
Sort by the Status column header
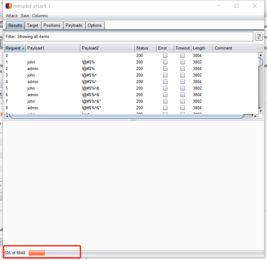coord(145,48)
